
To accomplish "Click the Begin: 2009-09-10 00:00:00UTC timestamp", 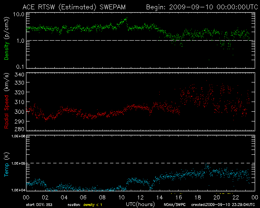I will click(x=202, y=7).
